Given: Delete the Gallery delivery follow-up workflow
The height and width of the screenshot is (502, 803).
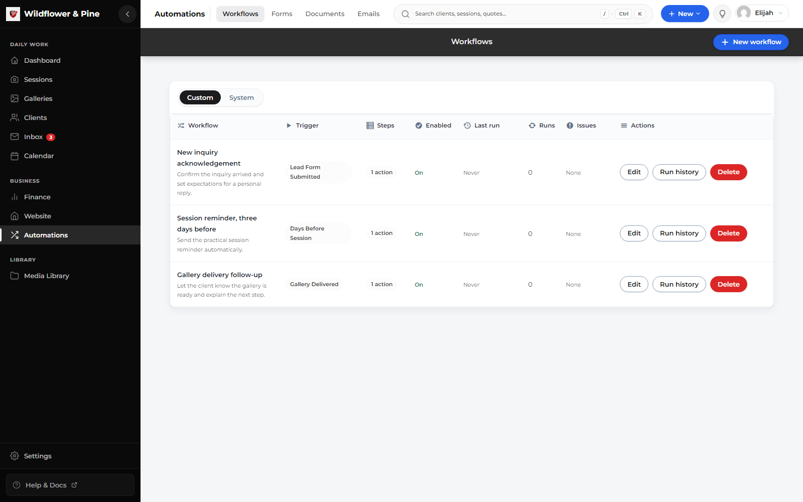Looking at the screenshot, I should (728, 285).
